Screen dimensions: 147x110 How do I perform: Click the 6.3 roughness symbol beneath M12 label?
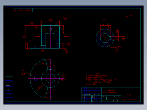(23, 74)
